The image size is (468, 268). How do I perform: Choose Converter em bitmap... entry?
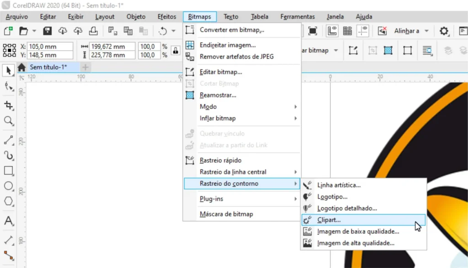[242, 30]
